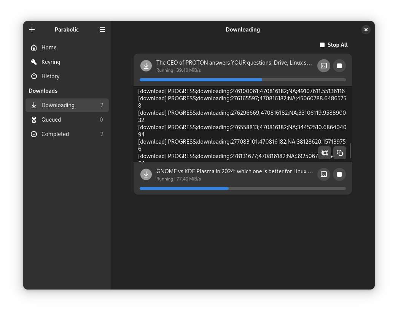Show the log for the GNOME vs KDE download
This screenshot has width=398, height=315.
pos(323,174)
